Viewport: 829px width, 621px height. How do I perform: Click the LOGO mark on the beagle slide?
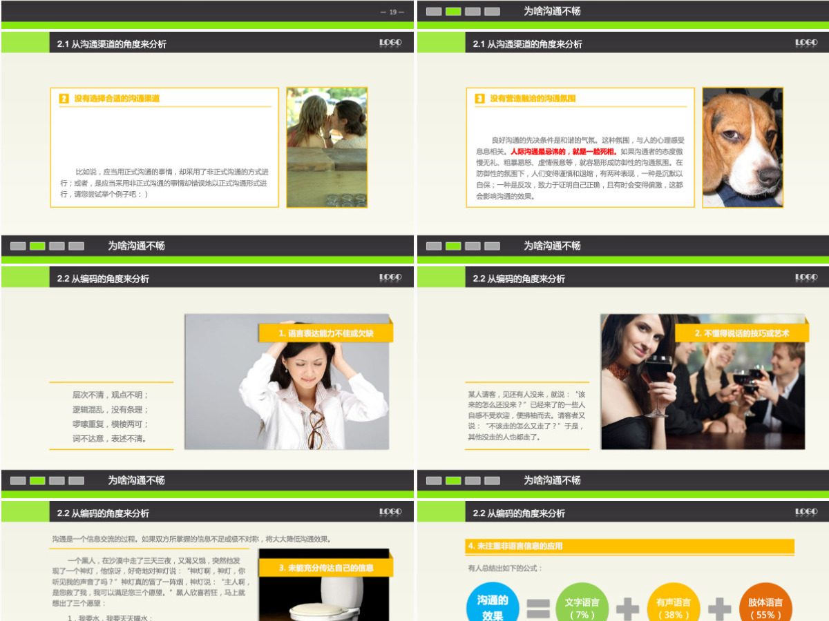(x=806, y=43)
